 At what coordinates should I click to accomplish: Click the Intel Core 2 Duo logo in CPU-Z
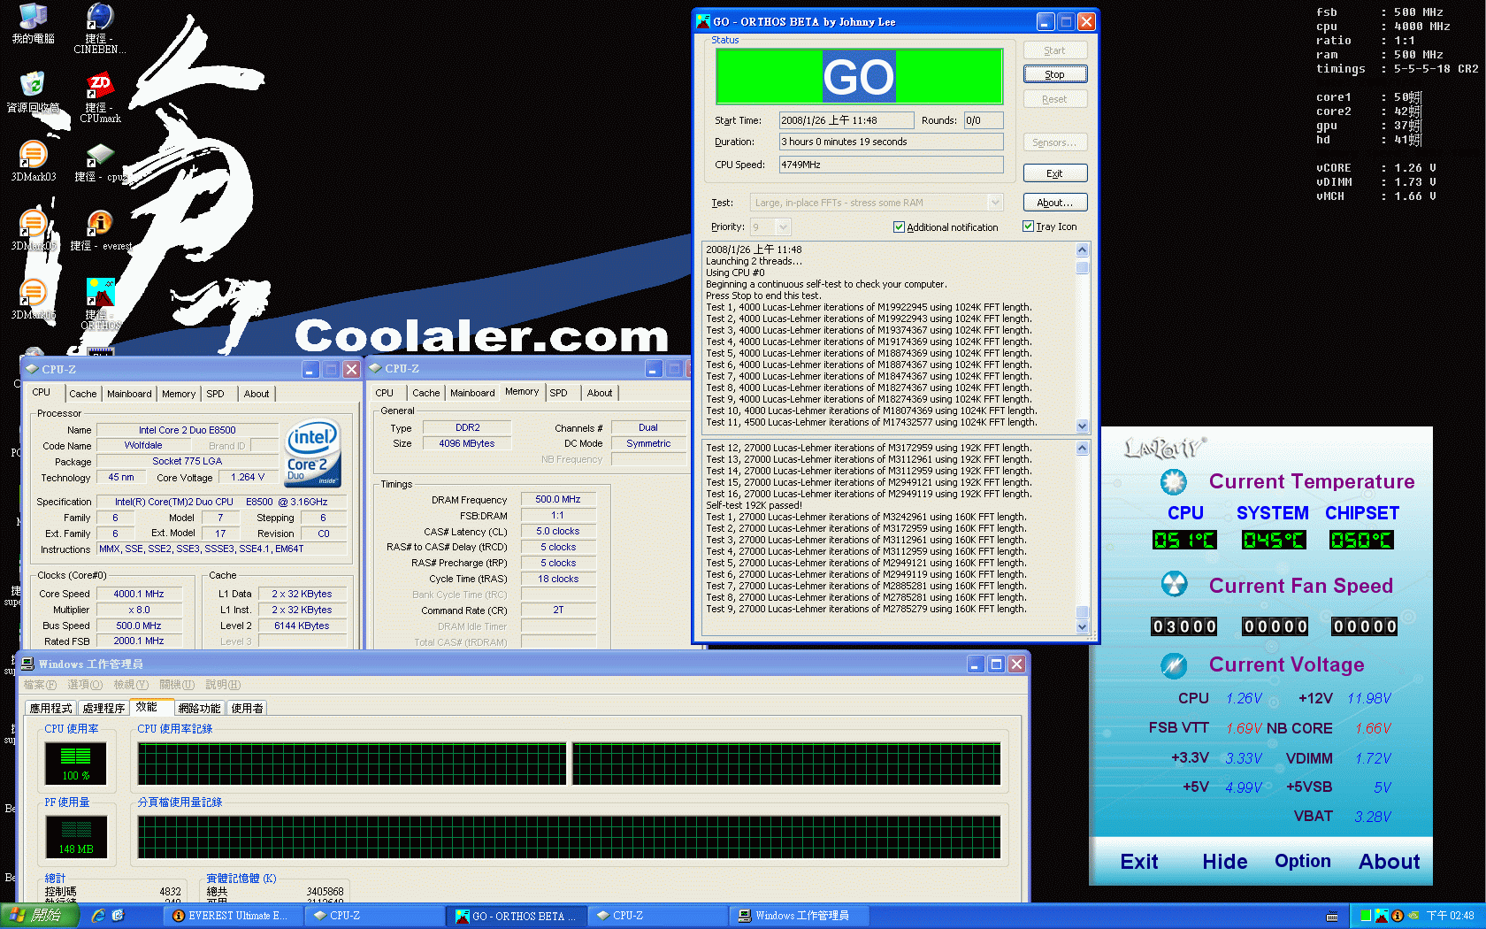(312, 452)
